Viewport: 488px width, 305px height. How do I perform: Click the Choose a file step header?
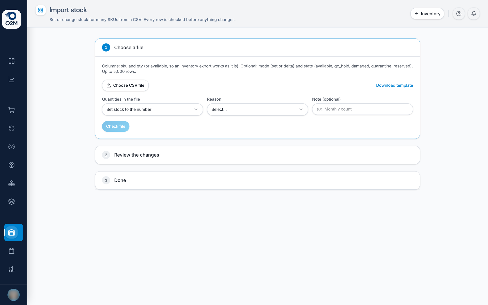tap(257, 48)
